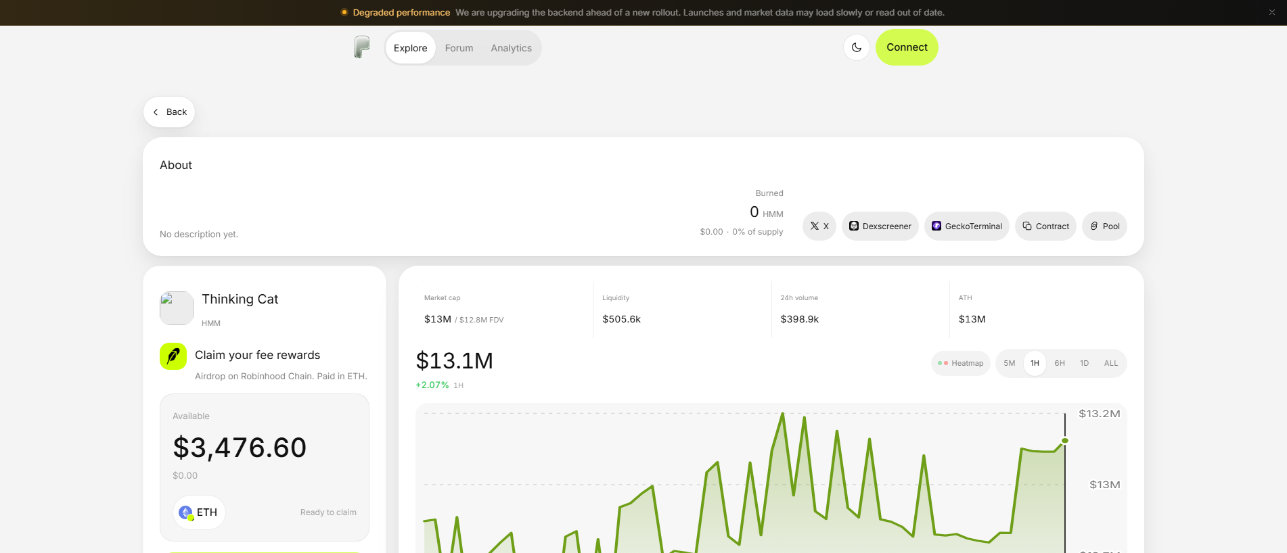Click the 24h volume $398.9k value

tap(799, 319)
